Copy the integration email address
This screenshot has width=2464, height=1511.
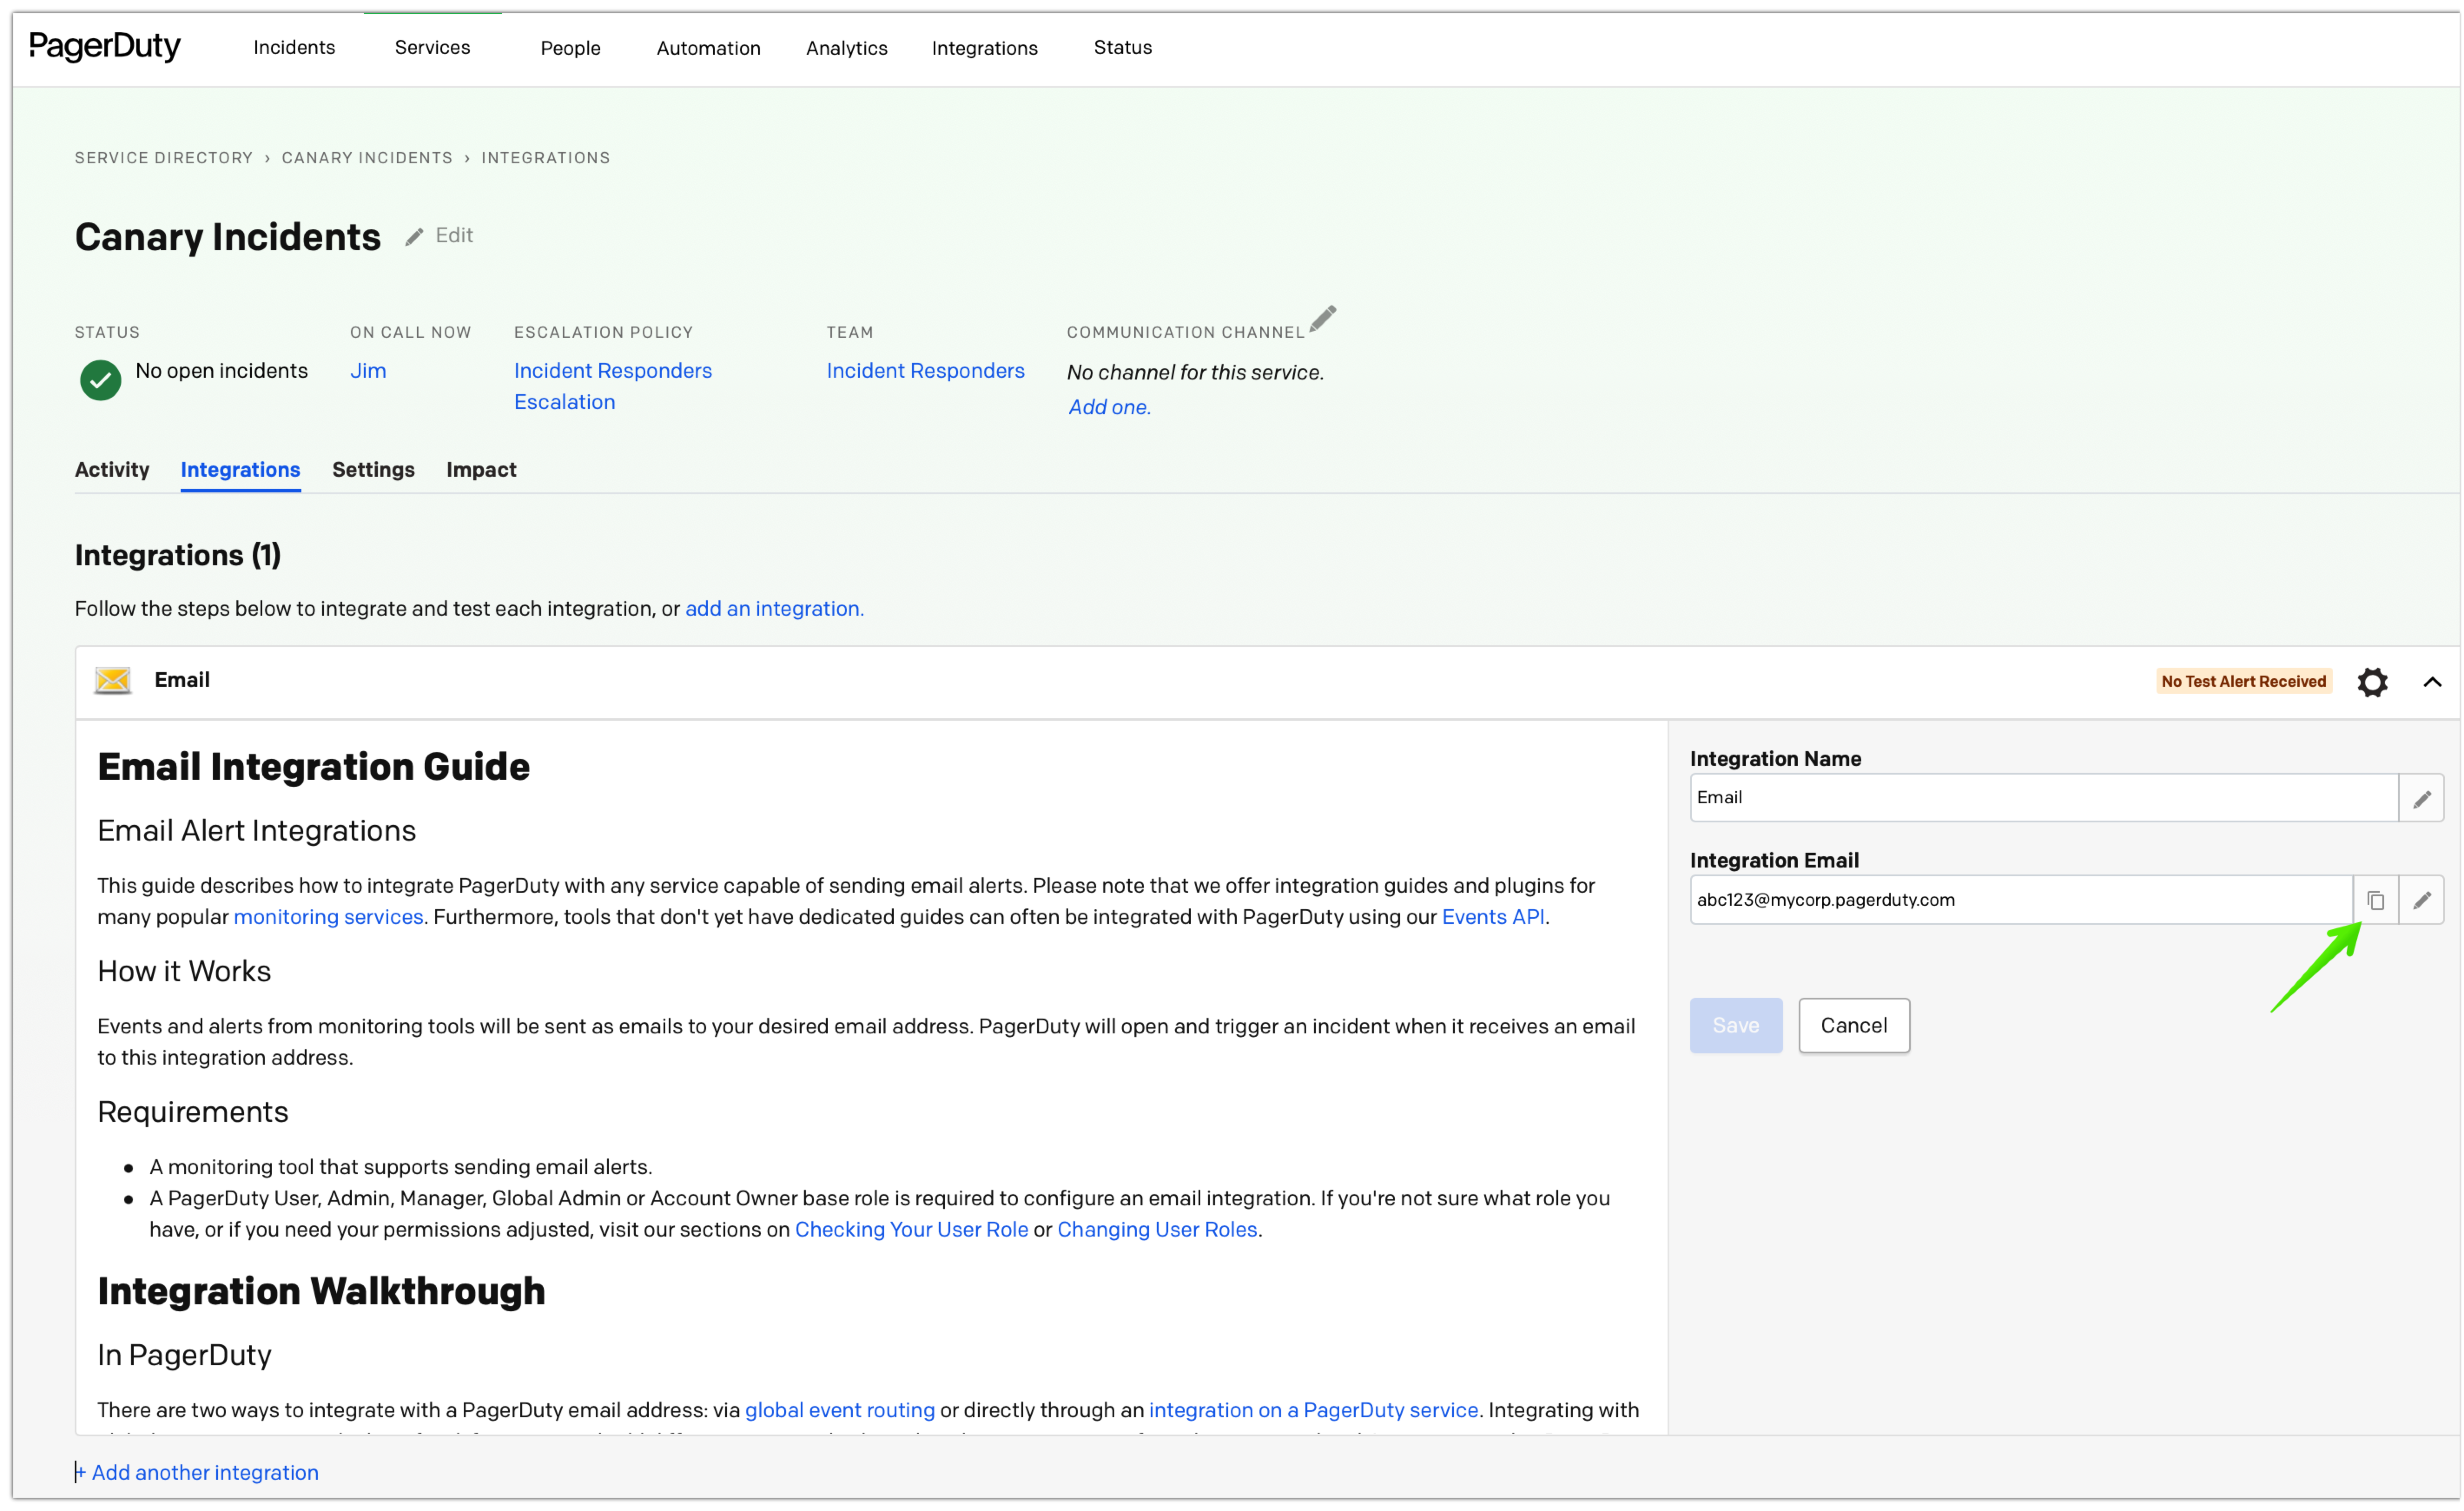2375,900
